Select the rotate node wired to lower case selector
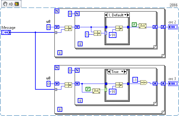179x116 pixels. tap(96, 91)
